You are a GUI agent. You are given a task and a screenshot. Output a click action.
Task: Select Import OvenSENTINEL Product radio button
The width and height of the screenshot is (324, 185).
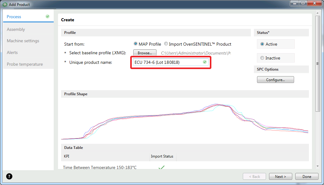[166, 44]
